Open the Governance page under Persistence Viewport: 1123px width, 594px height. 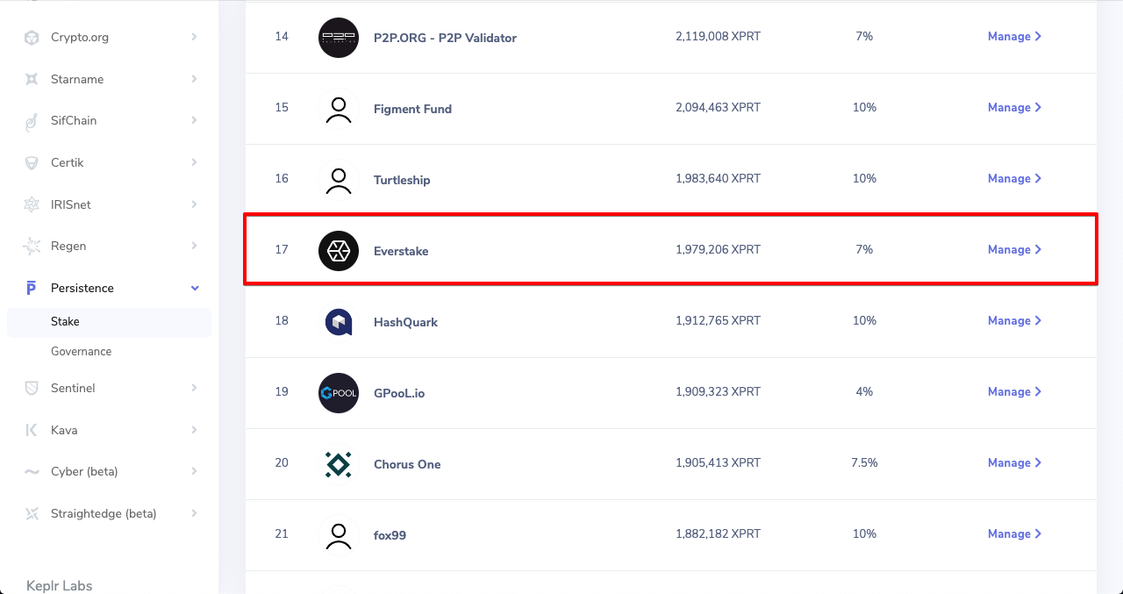pos(82,351)
